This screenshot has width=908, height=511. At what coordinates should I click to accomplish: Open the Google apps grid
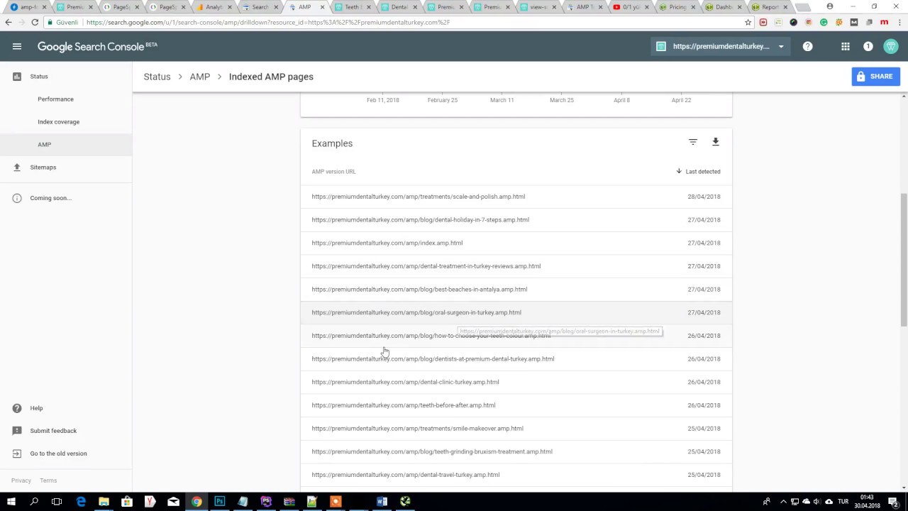[846, 46]
